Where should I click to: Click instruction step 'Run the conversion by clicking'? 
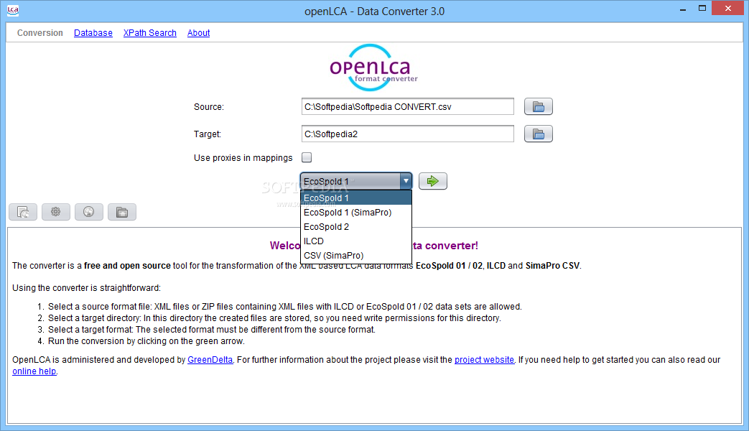(146, 341)
